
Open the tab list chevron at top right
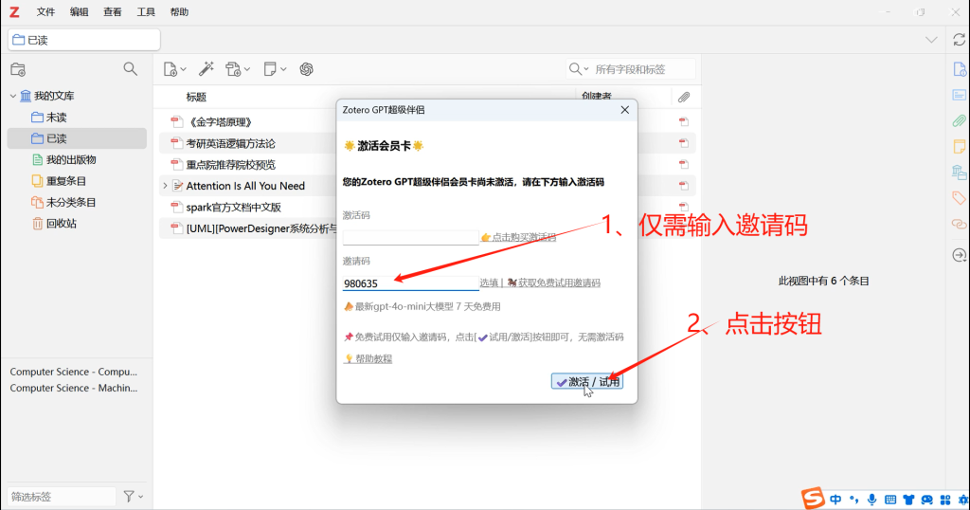pos(931,40)
